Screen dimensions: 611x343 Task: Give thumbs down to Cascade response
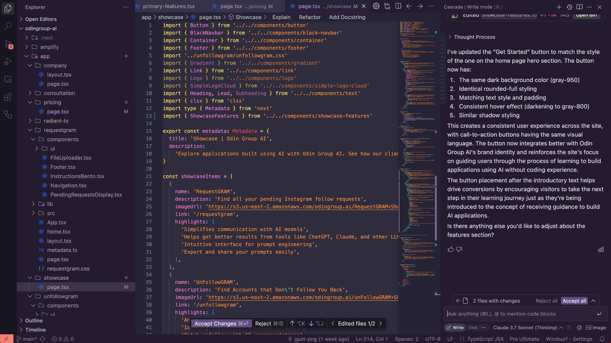coord(459,249)
